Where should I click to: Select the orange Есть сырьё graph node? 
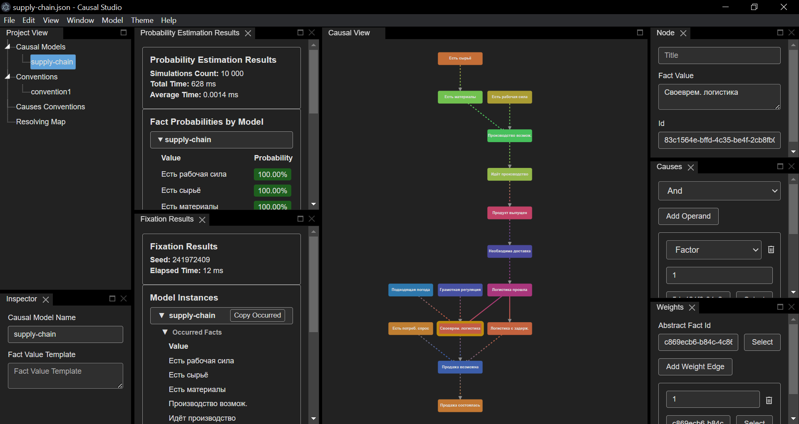[460, 59]
